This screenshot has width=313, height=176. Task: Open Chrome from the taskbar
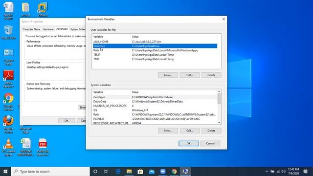tap(174, 172)
